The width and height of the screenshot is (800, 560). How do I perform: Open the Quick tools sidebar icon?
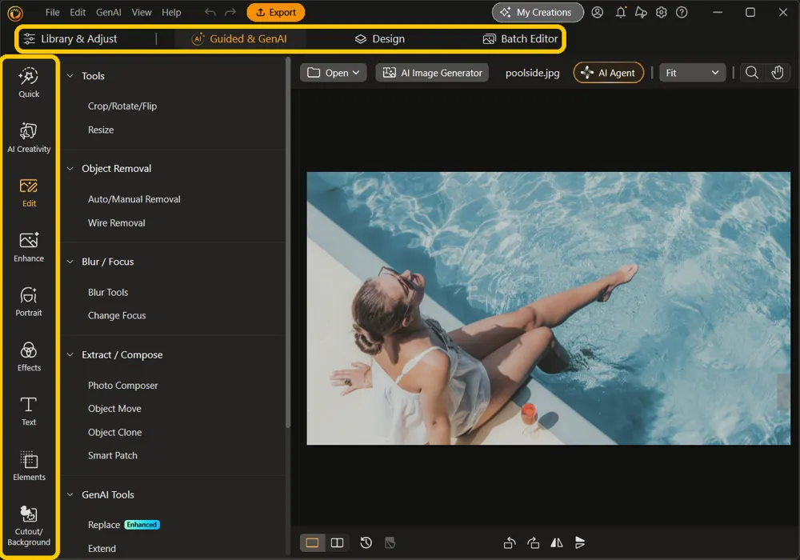point(29,82)
